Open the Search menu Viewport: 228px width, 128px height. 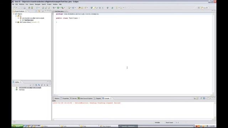point(44,4)
